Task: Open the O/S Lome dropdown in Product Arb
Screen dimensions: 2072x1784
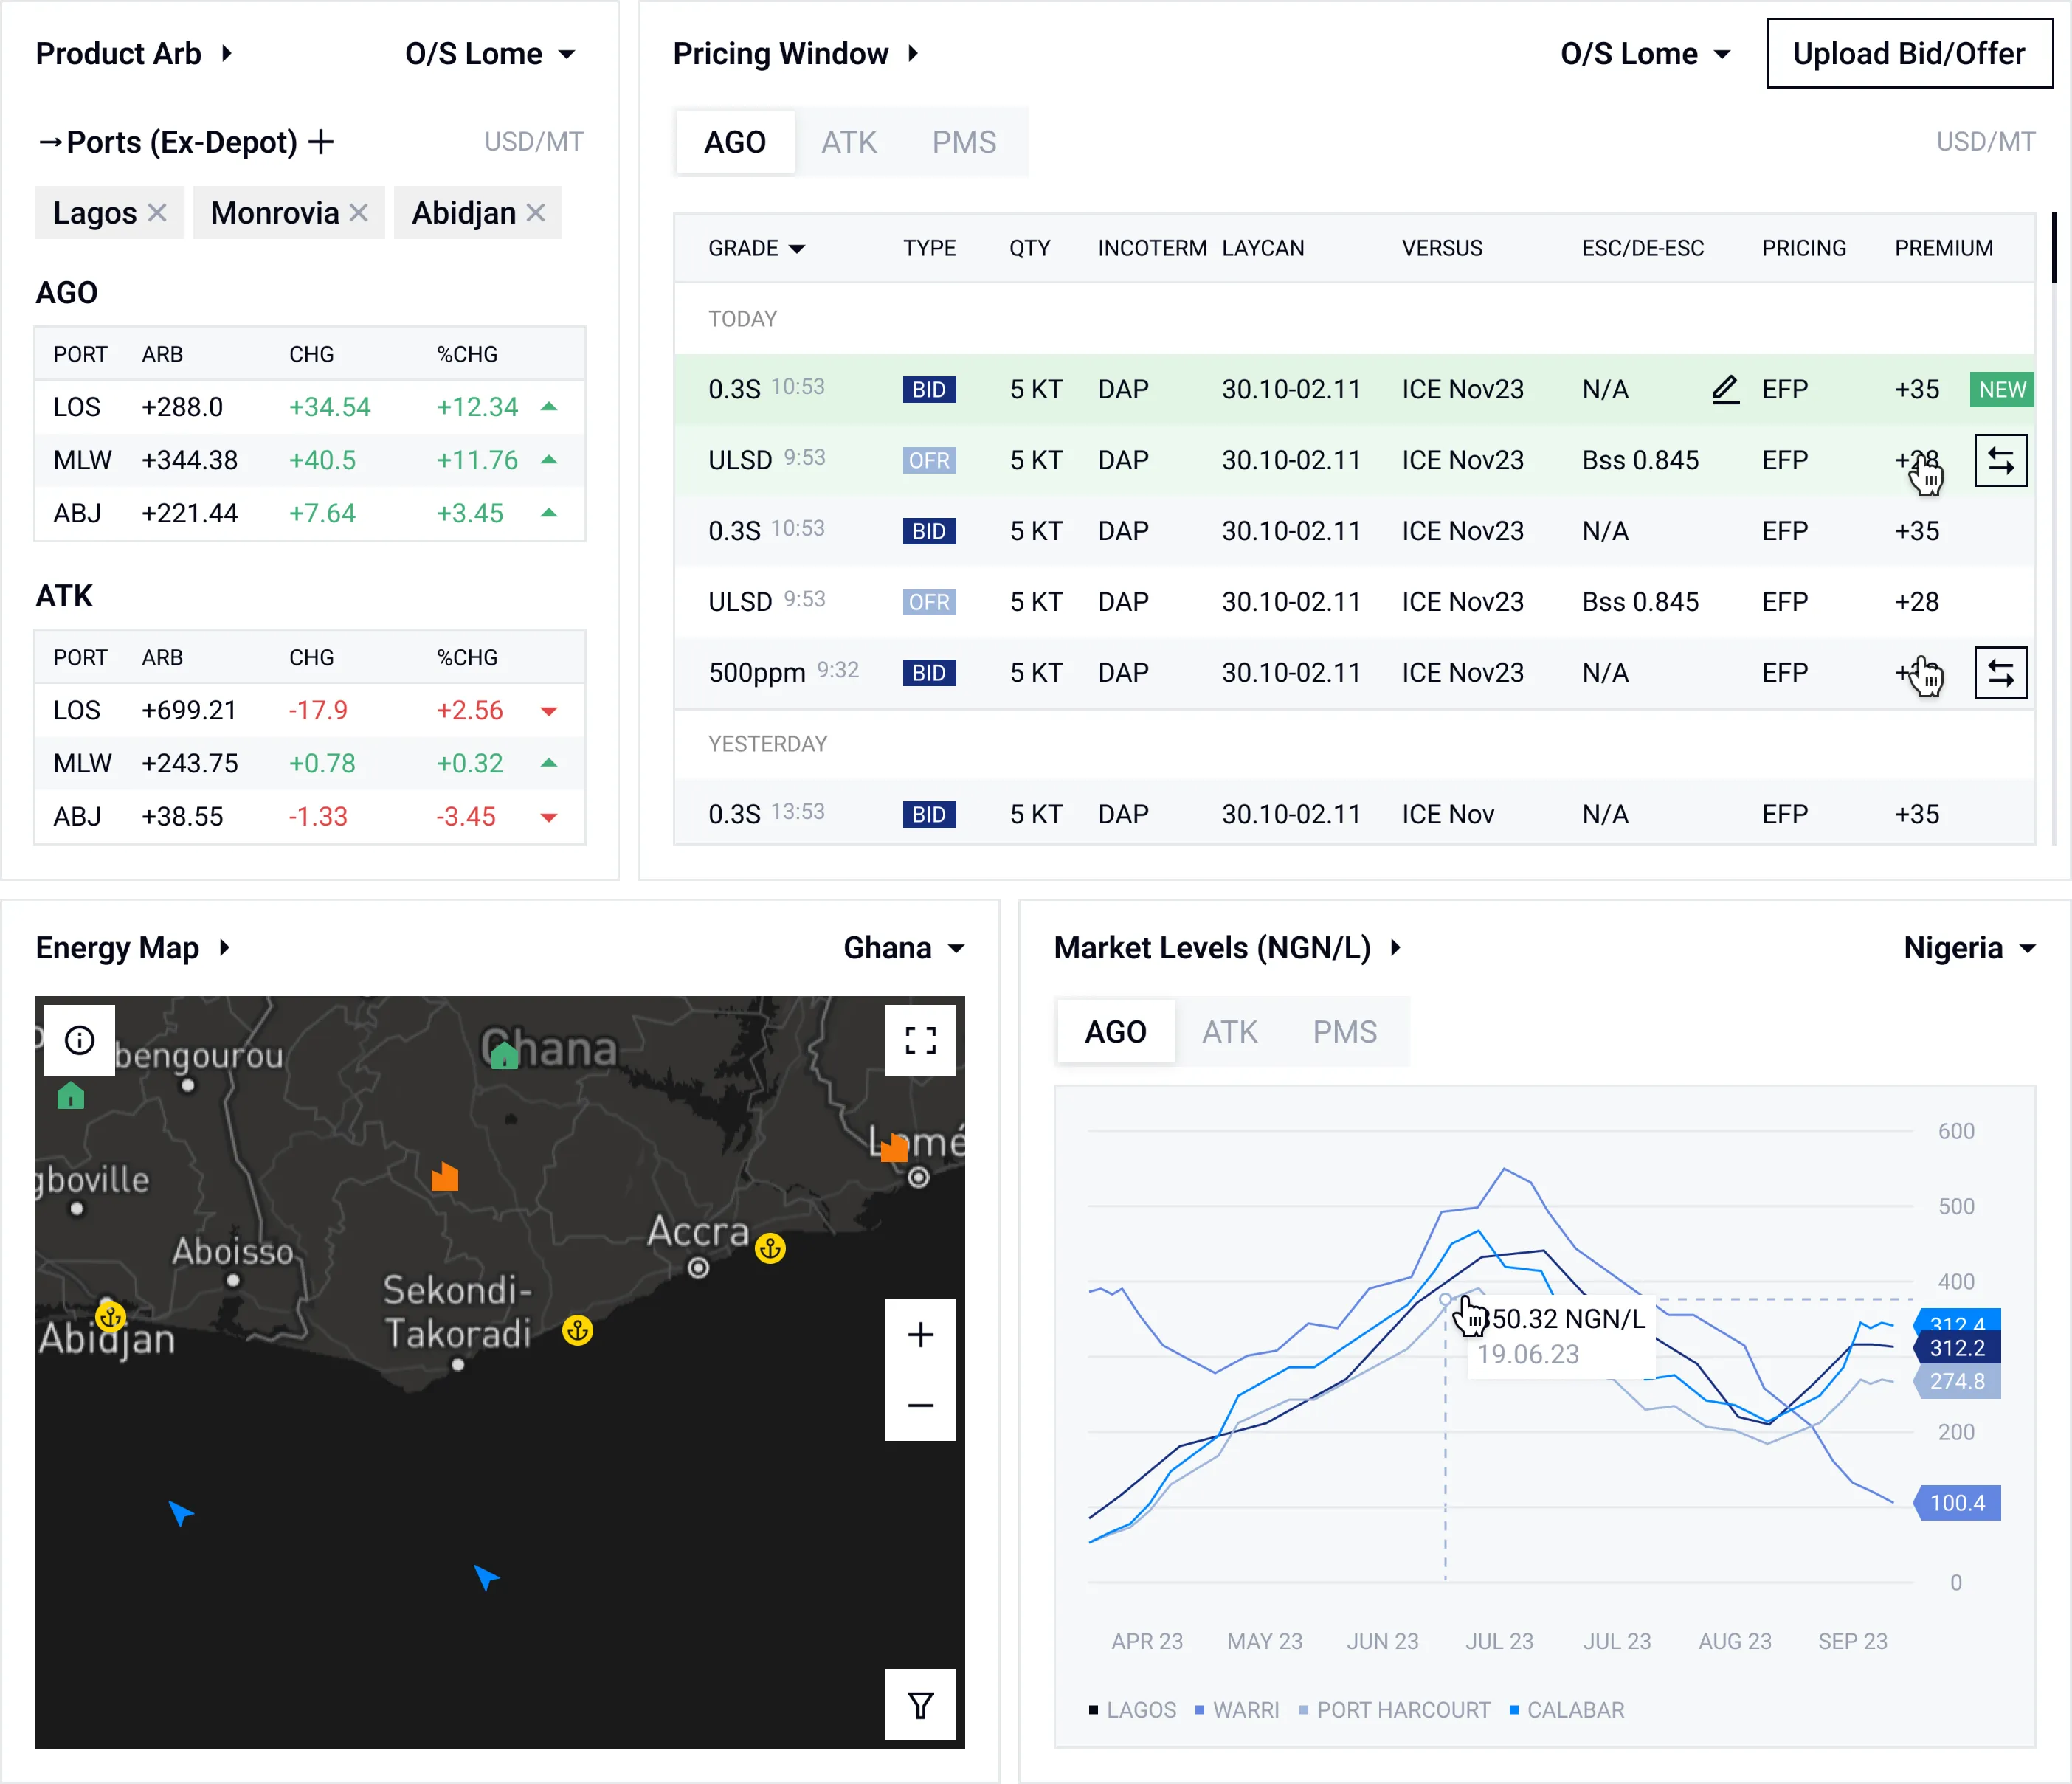Action: click(x=490, y=54)
